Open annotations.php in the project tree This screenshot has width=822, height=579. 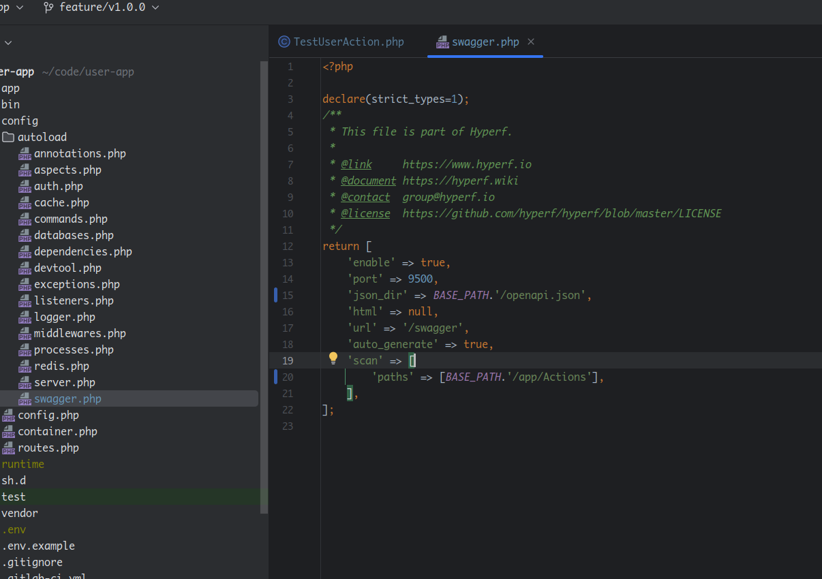pyautogui.click(x=80, y=153)
